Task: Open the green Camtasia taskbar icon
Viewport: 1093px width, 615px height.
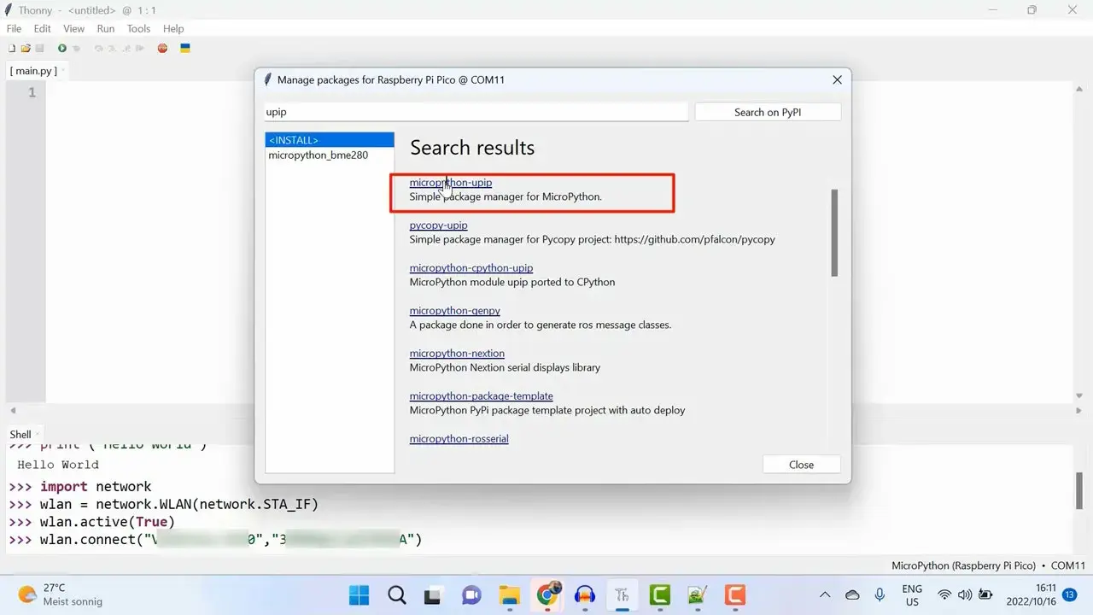Action: pos(660,594)
